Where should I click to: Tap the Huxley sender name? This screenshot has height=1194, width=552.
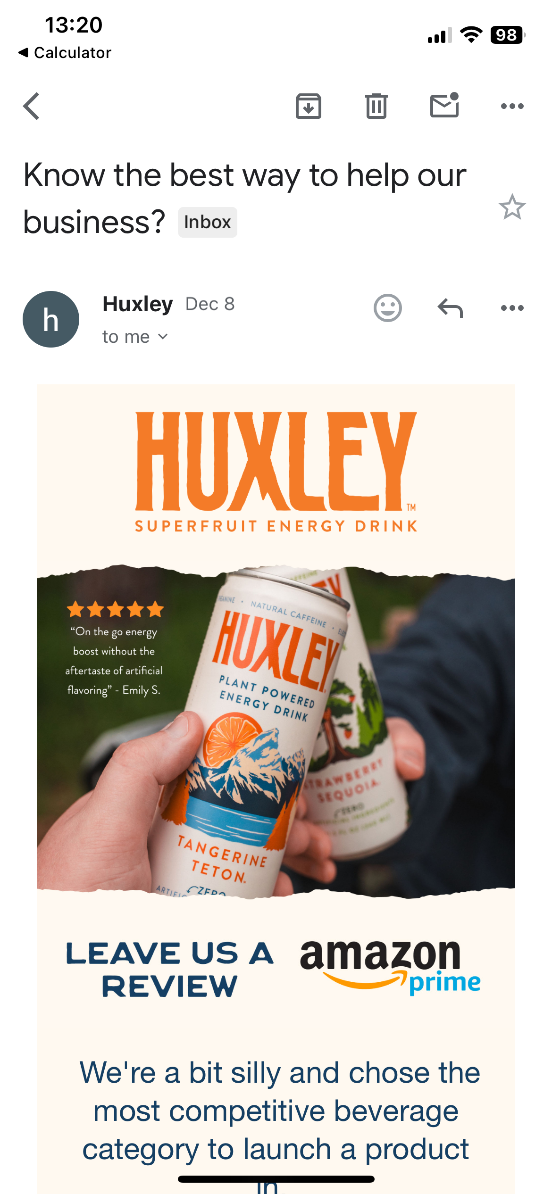[138, 304]
